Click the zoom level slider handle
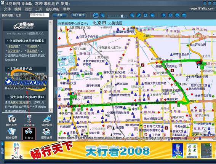Viewport: 216px width, 164px height. tap(122, 16)
